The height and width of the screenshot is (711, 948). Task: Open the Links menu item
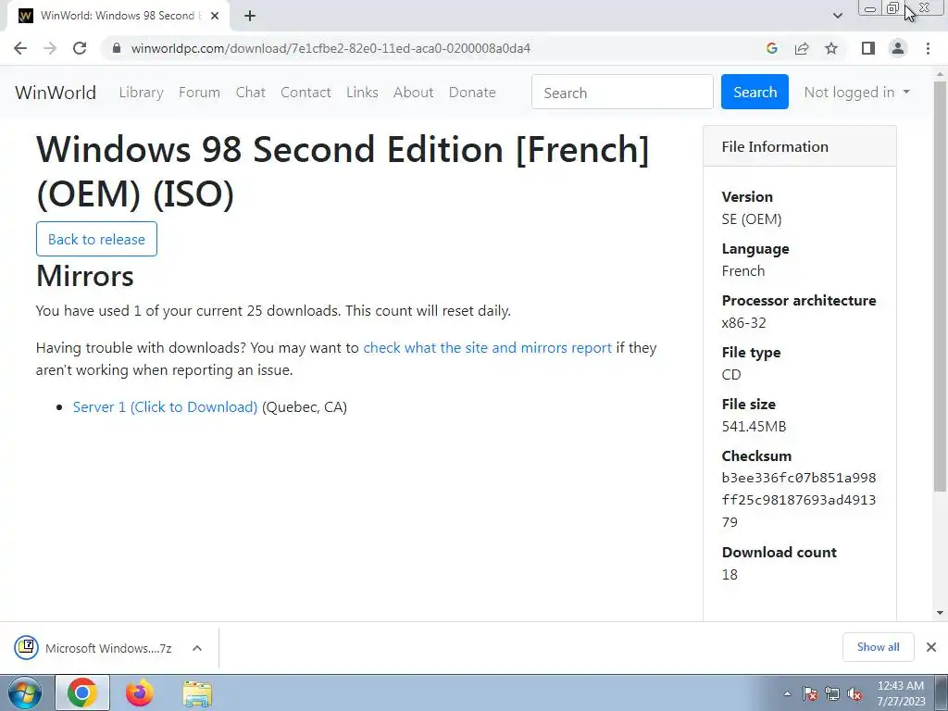click(x=362, y=93)
